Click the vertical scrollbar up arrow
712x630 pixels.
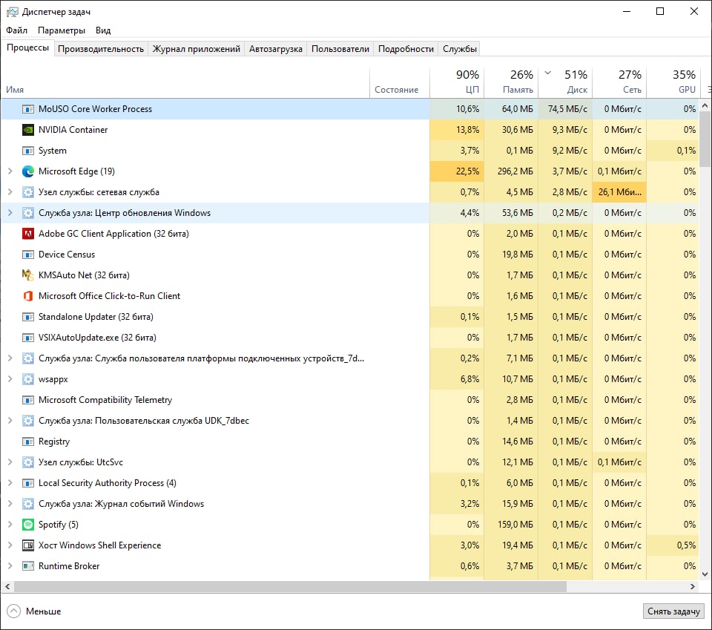coord(705,106)
